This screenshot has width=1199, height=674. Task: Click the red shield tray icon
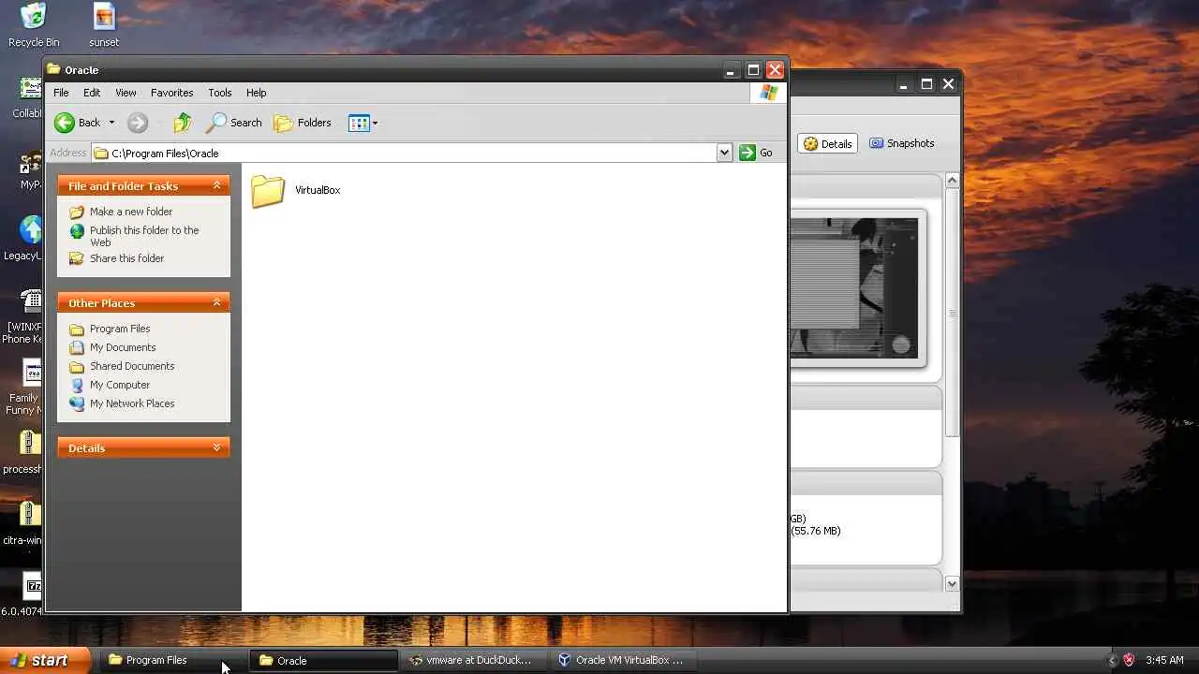tap(1129, 660)
